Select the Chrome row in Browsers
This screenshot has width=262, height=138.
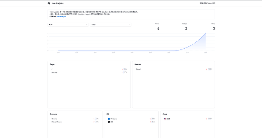(x=75, y=119)
